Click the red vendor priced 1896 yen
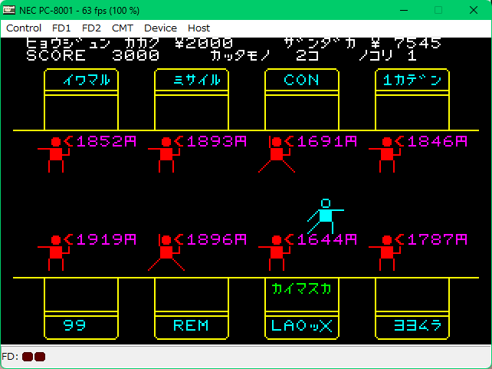Viewport: 492px width, 369px height. (x=166, y=252)
